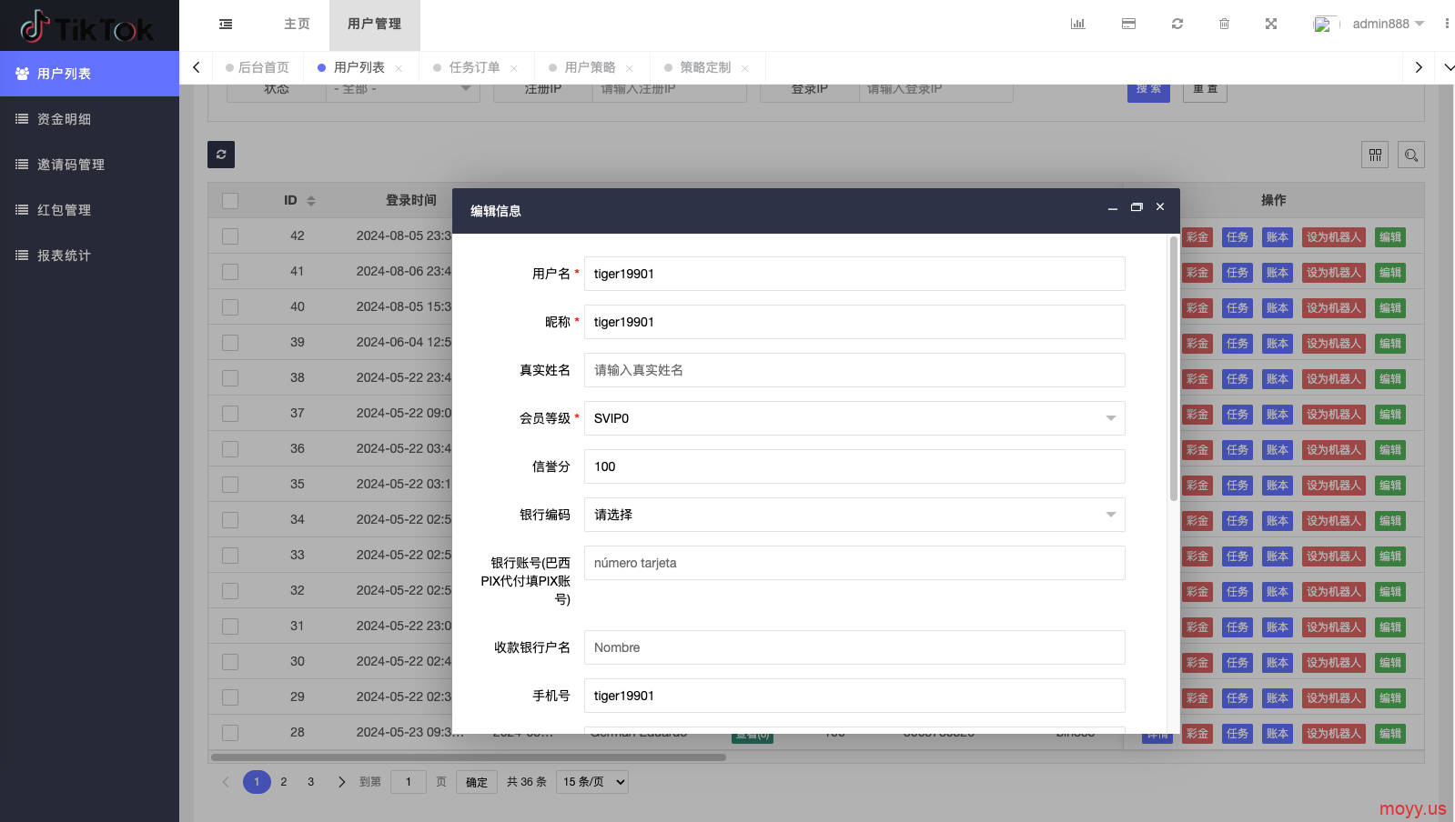Open the vertical more-options icon

click(1447, 24)
